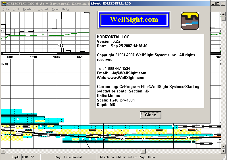Minimize the main HORIZONTAL.LOG window
Viewport: 227px width, 160px height.
[213, 4]
